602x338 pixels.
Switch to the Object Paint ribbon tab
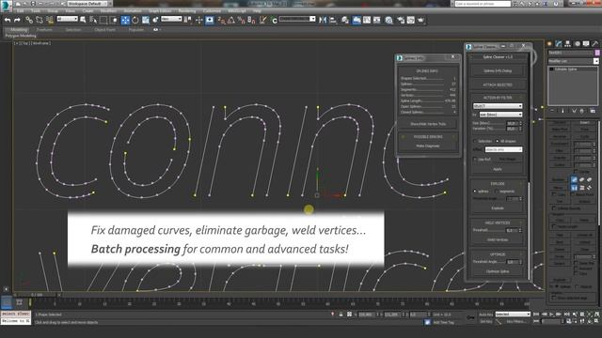104,29
